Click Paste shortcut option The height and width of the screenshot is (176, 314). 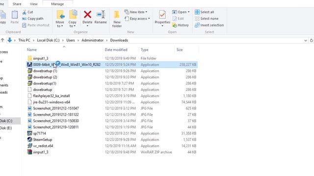click(x=36, y=25)
